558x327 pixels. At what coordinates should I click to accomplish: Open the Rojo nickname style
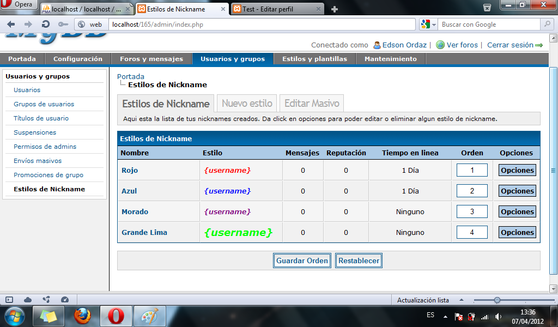(130, 171)
